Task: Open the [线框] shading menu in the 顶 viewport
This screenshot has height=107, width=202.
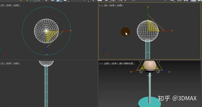Action: [17, 6]
